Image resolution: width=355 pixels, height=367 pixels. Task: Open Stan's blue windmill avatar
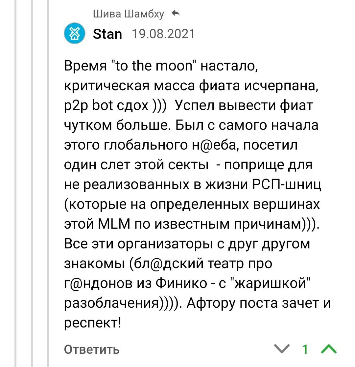point(75,33)
